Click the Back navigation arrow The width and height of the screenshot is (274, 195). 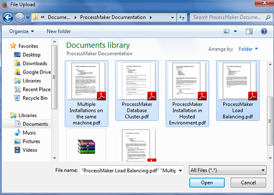pos(8,18)
